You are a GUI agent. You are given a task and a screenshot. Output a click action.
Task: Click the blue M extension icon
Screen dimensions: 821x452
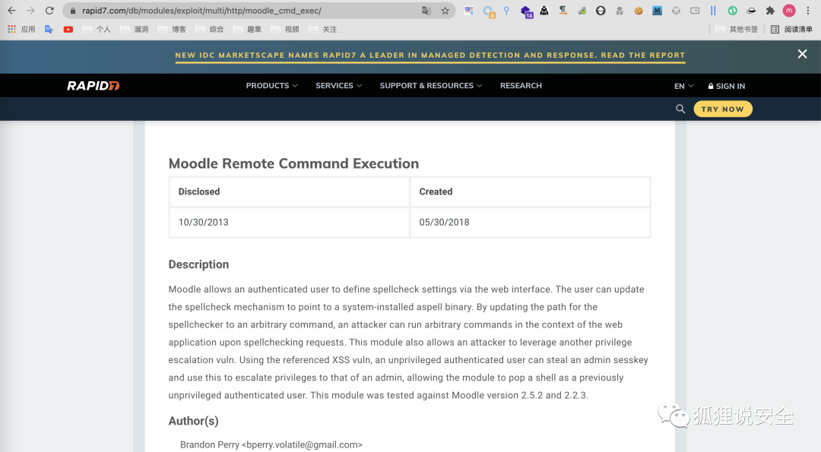[x=657, y=11]
